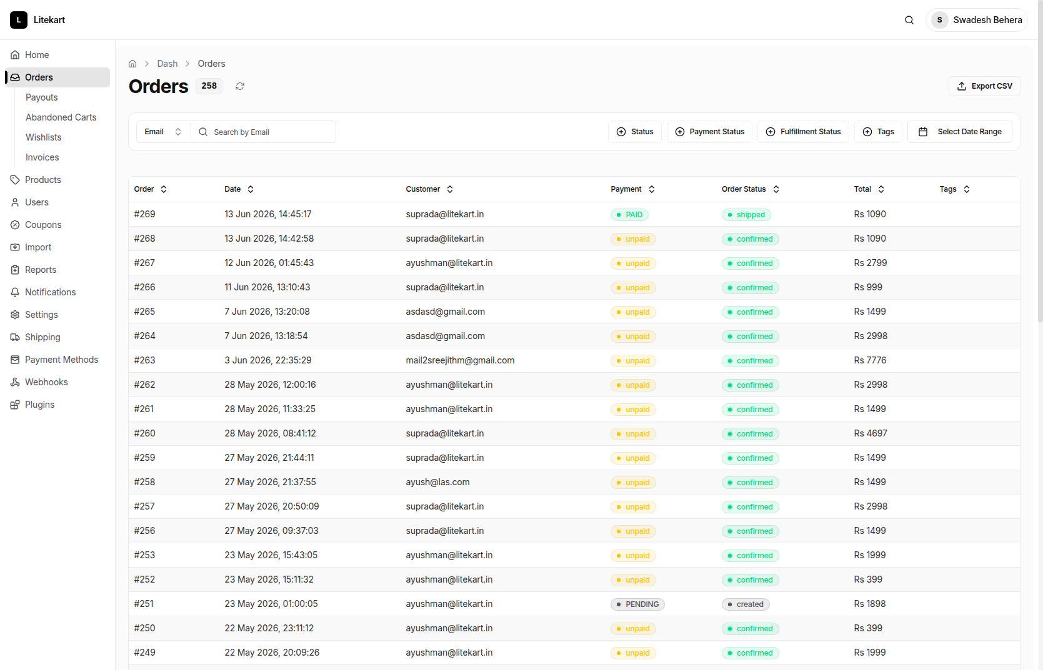Screen dimensions: 1043x670
Task: Open the Fulfillment Status filter dropdown
Action: coord(803,132)
